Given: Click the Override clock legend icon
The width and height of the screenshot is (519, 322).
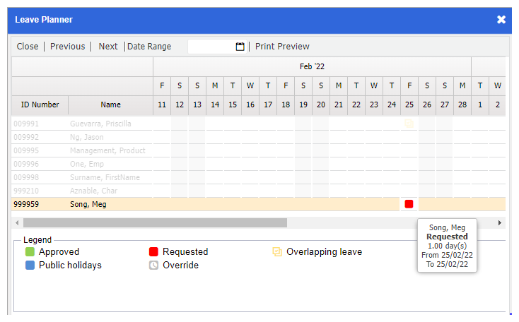Looking at the screenshot, I should coord(153,265).
